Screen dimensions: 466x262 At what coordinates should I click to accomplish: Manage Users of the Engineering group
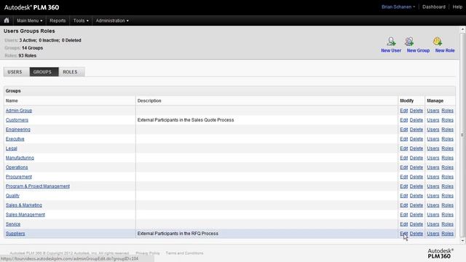coord(433,130)
